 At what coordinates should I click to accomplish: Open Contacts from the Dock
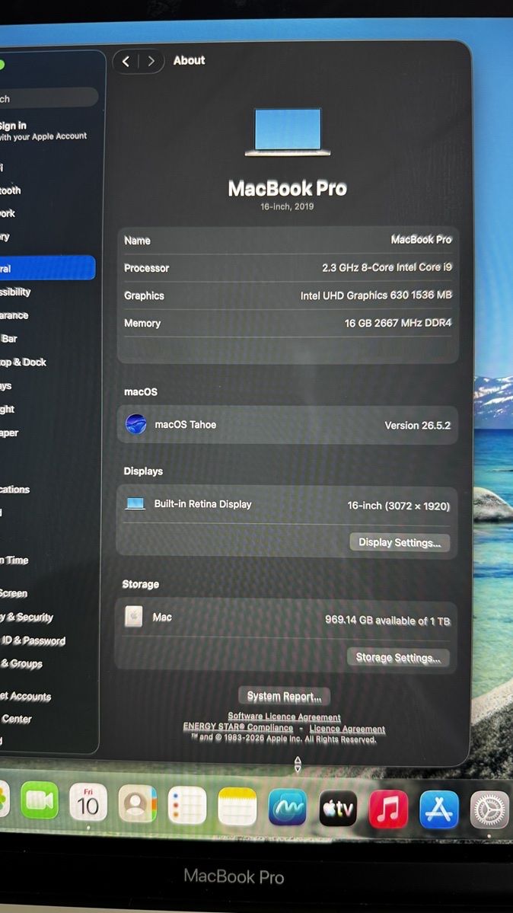pos(138,803)
